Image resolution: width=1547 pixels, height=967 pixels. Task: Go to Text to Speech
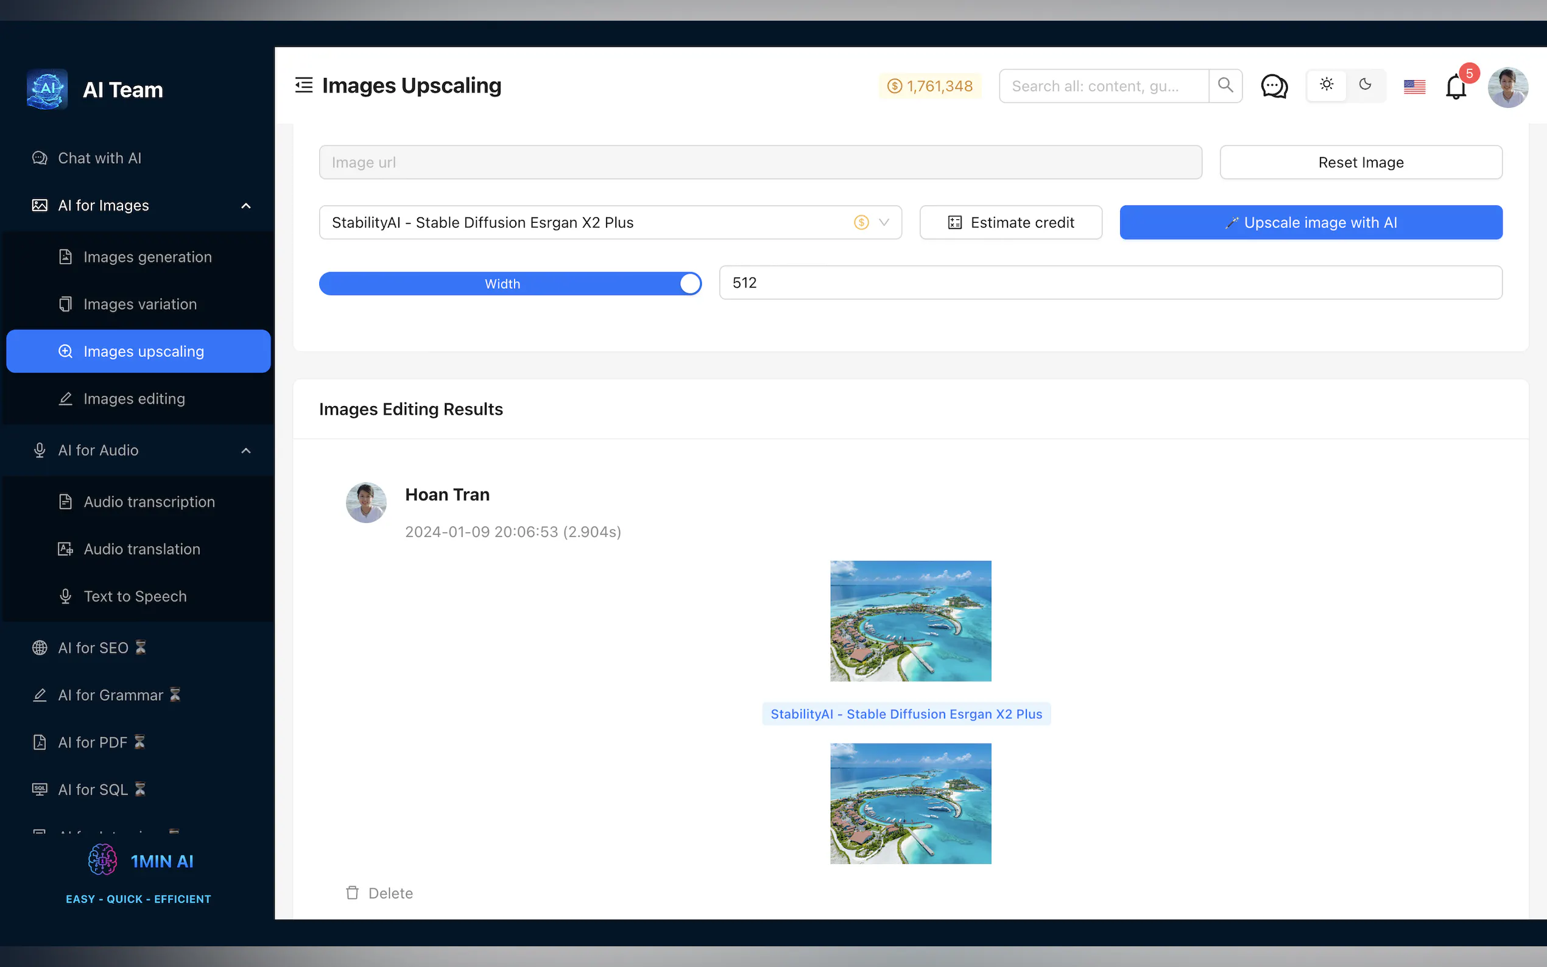tap(135, 596)
